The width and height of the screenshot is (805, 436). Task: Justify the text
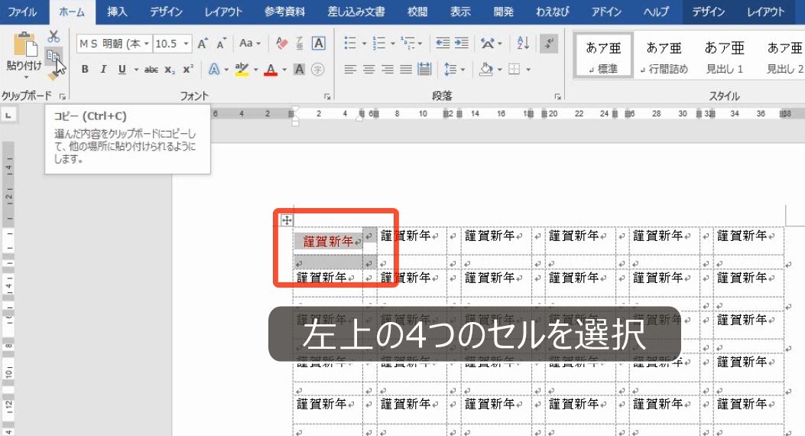[x=406, y=69]
